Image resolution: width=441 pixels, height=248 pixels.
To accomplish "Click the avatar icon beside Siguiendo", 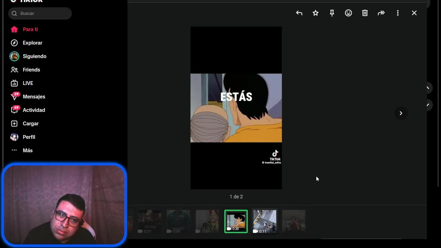I will [x=14, y=56].
